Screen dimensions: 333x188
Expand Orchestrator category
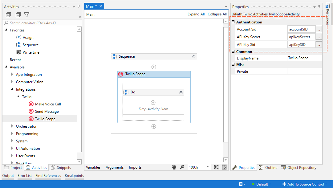pyautogui.click(x=12, y=126)
